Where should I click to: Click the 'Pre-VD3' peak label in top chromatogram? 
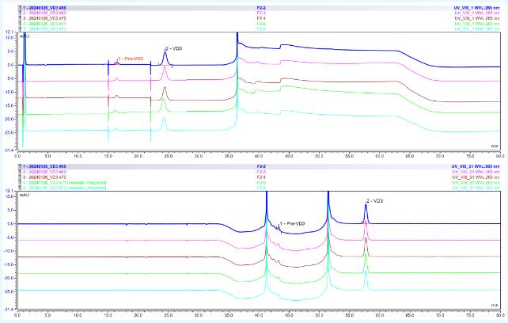click(x=131, y=59)
